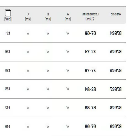140x136 pixels.
Task: Select article code B7928
Action: 116,108
